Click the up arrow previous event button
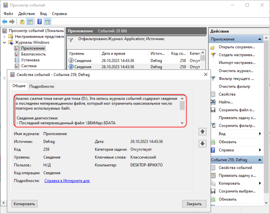Viewport: 270px width, 214px height. (x=202, y=131)
